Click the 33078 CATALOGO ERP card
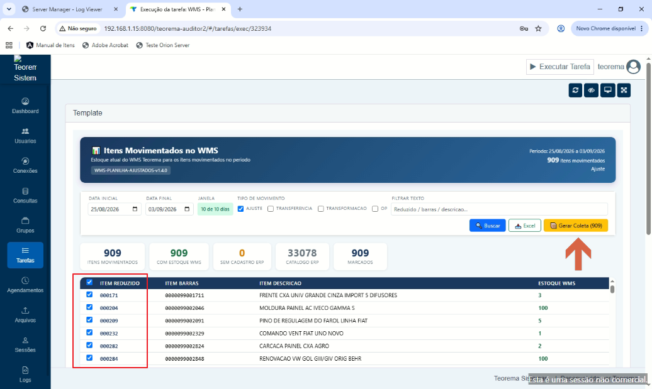This screenshot has height=389, width=652. (x=302, y=256)
